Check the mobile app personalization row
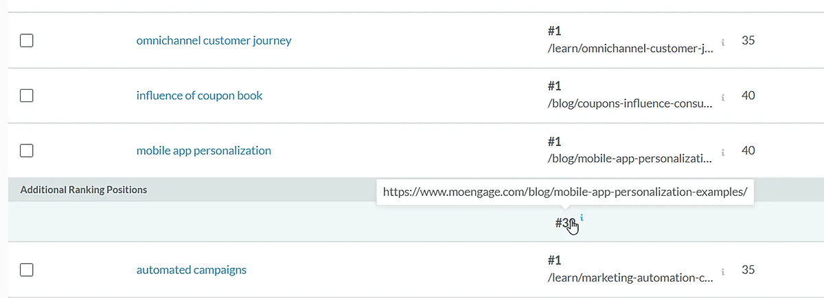824x298 pixels. [27, 151]
